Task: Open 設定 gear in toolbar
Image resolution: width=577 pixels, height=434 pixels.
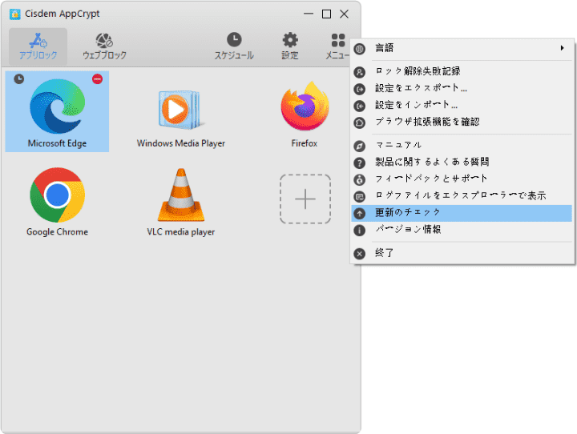Action: click(x=290, y=46)
